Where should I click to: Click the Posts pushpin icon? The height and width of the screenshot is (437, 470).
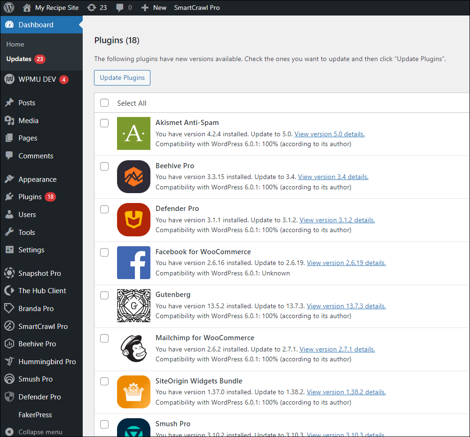point(9,102)
